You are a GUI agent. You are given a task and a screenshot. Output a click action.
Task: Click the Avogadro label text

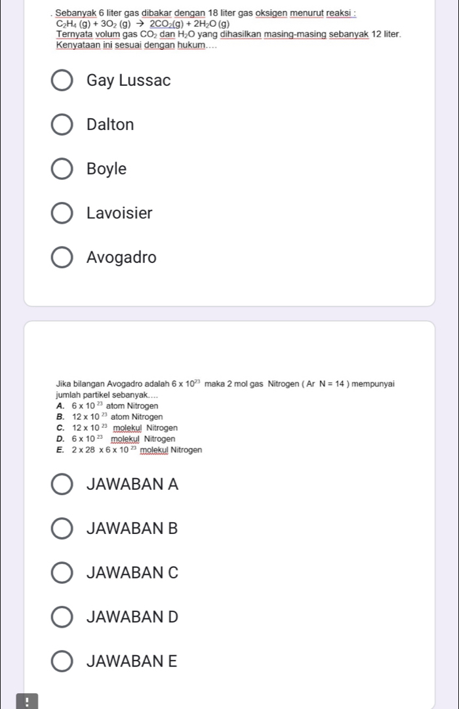pyautogui.click(x=121, y=257)
